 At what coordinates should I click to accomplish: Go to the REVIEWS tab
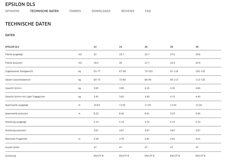pyautogui.click(x=128, y=11)
